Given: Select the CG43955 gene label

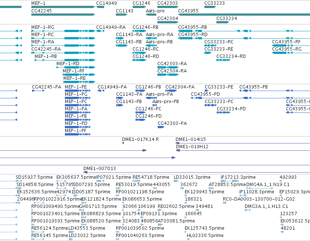Looking at the screenshot, I should pos(188,11).
